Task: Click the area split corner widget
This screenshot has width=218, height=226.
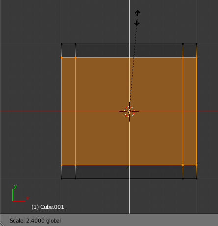Action: click(x=2, y=224)
